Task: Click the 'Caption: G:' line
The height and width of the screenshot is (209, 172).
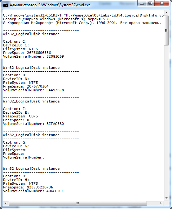Action: pos(15,142)
